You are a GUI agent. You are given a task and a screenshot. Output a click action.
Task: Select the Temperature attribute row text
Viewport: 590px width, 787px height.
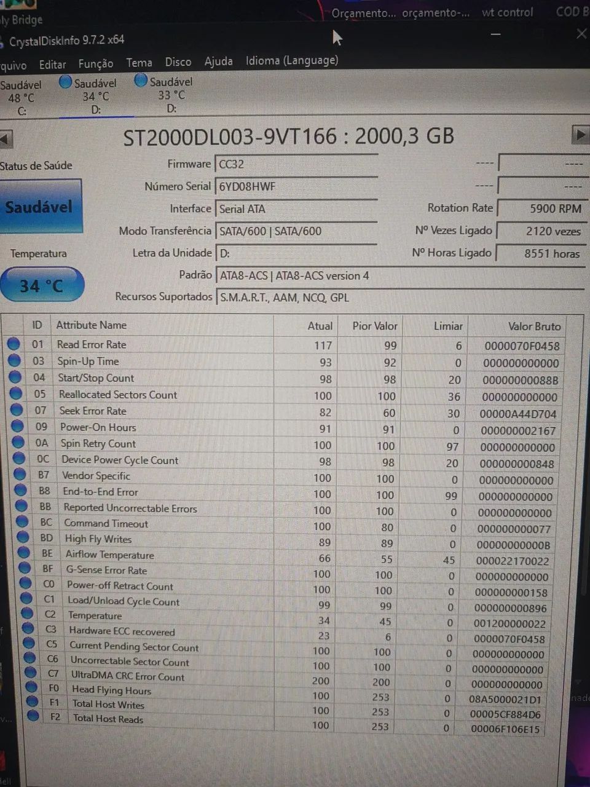pyautogui.click(x=95, y=615)
